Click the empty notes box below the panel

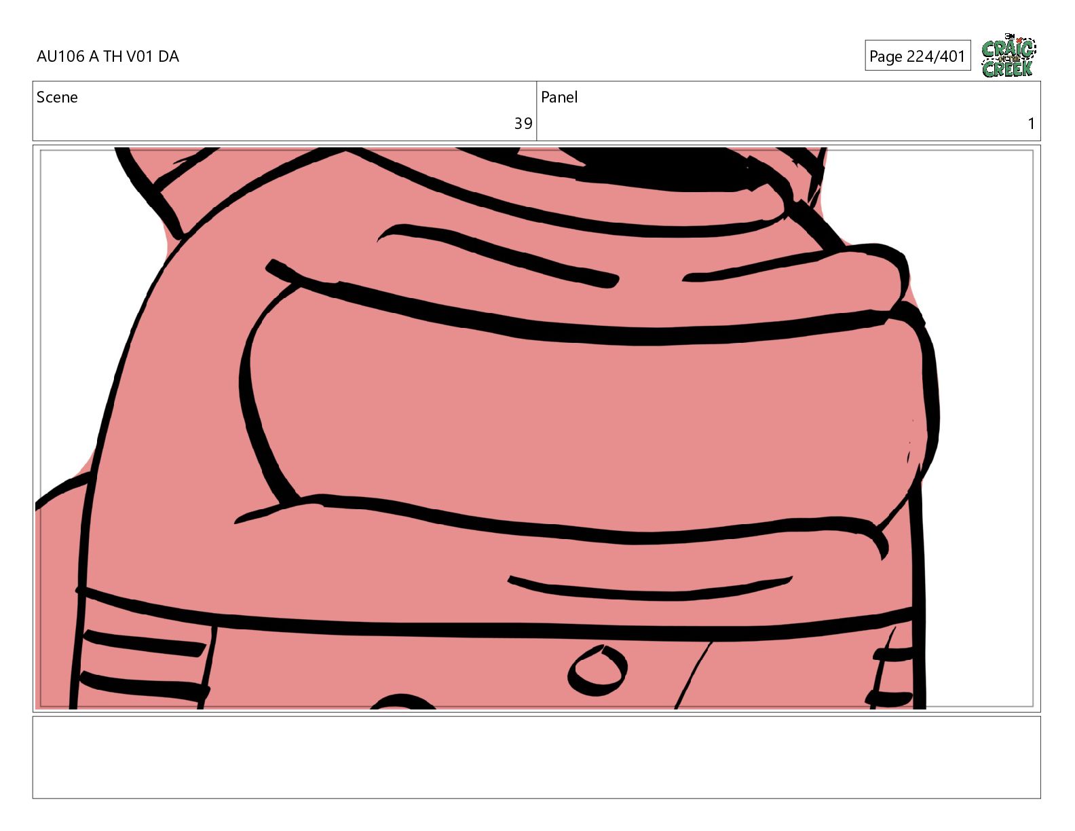(x=536, y=757)
